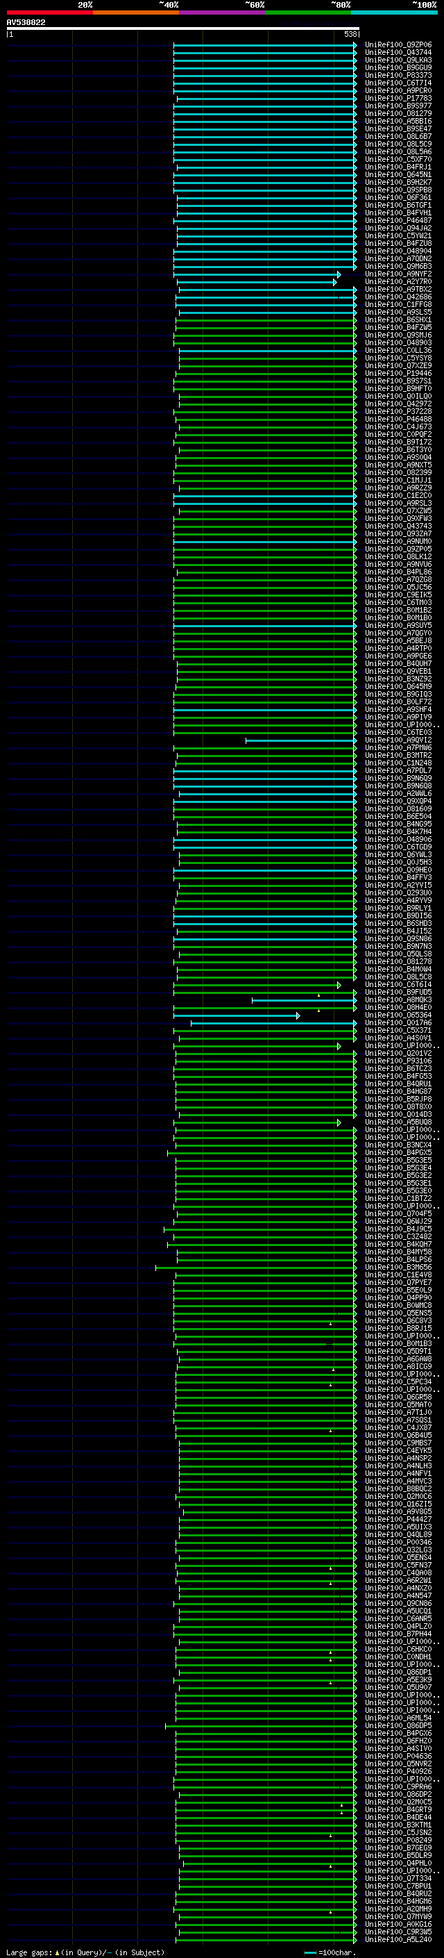The height and width of the screenshot is (1958, 444).
Task: Click the red 20% identity legend bar
Action: pyautogui.click(x=49, y=13)
